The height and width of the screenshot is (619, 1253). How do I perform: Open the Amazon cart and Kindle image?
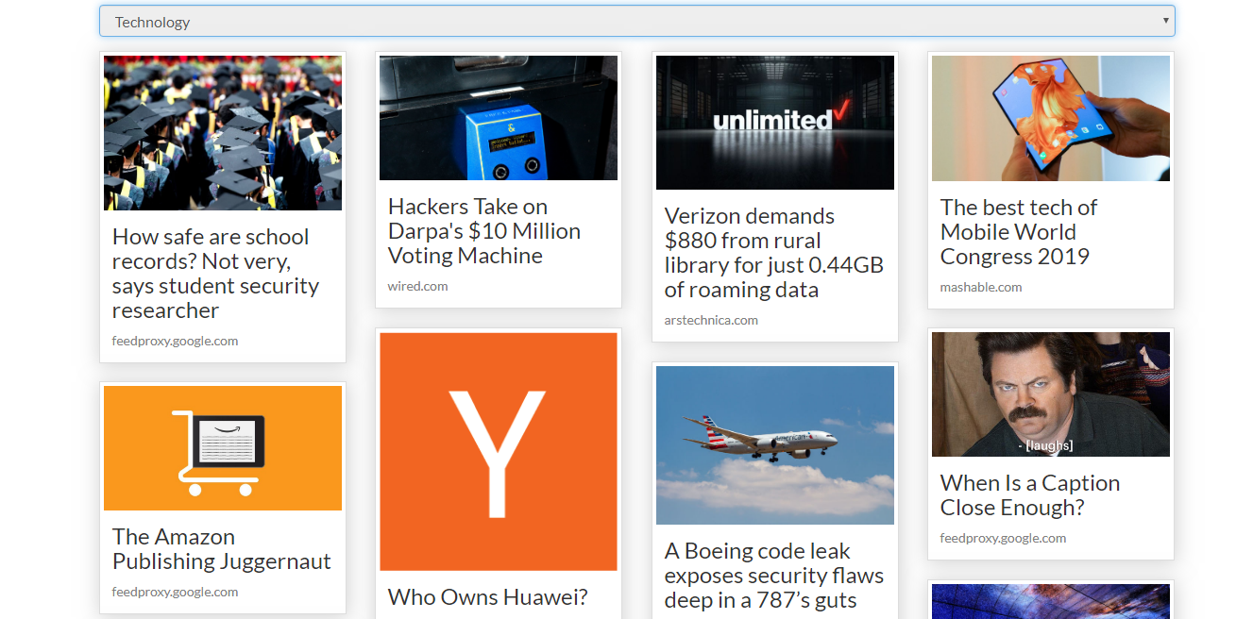point(223,448)
